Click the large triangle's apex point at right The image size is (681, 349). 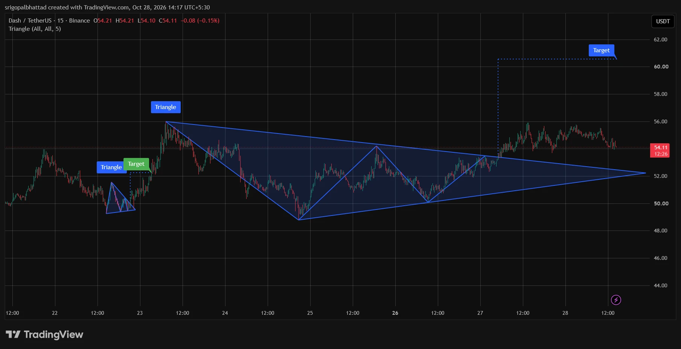[x=646, y=173]
